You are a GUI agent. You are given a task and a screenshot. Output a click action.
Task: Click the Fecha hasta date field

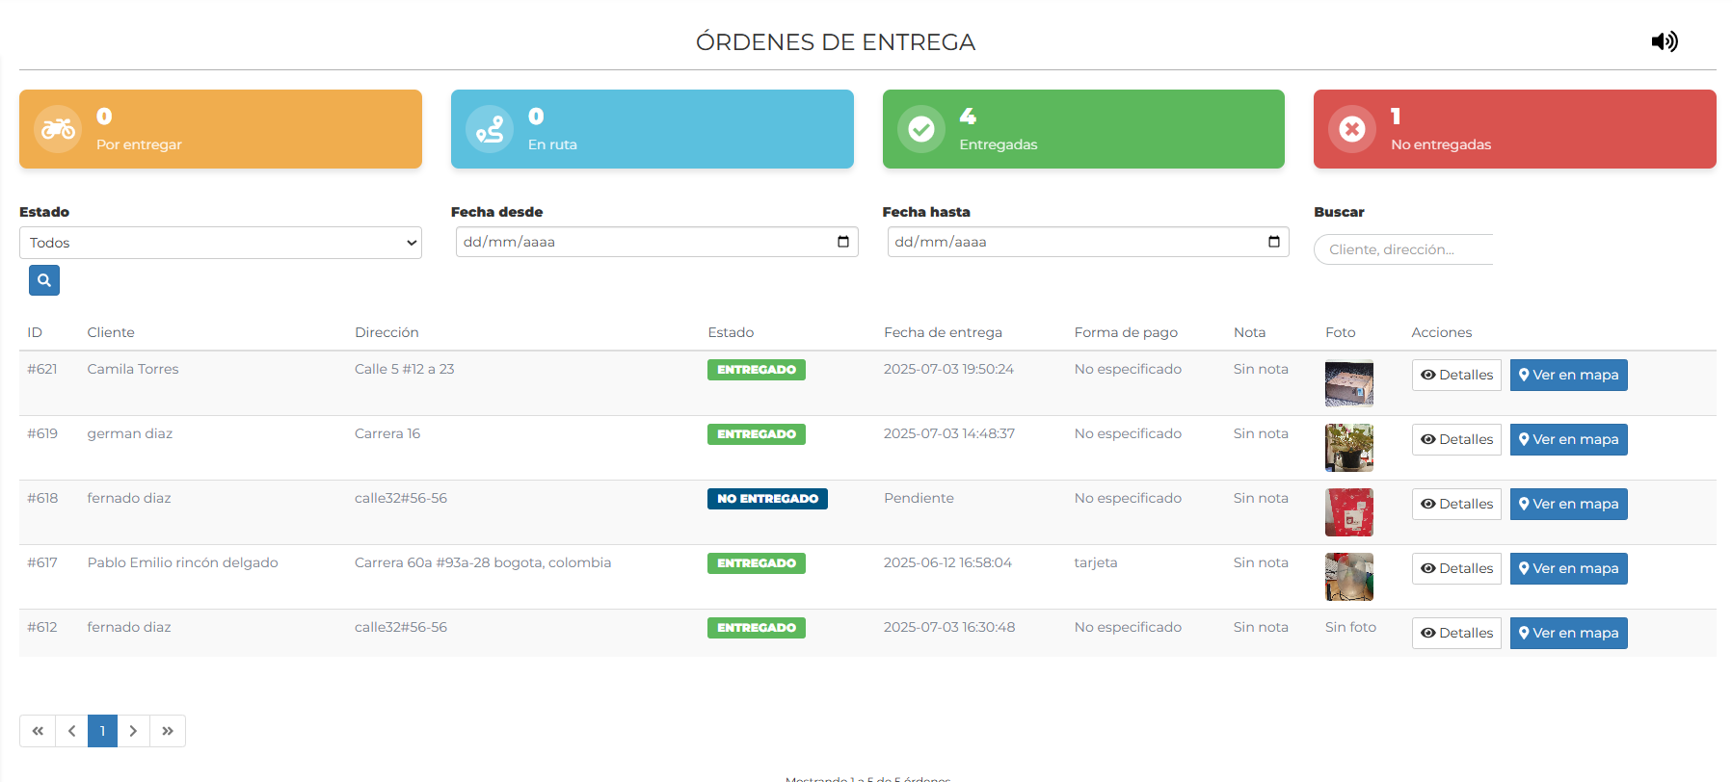pos(1088,242)
